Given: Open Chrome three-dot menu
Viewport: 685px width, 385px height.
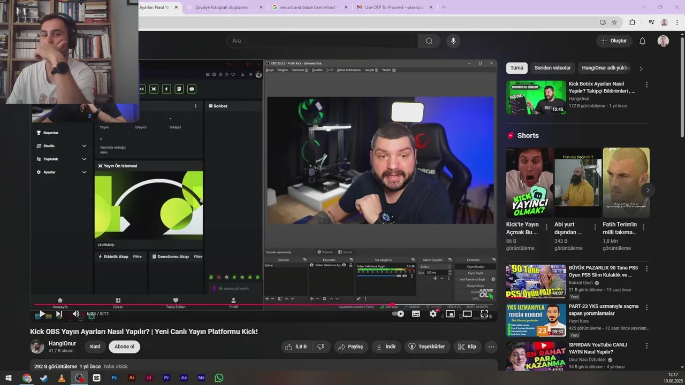Looking at the screenshot, I should point(676,22).
